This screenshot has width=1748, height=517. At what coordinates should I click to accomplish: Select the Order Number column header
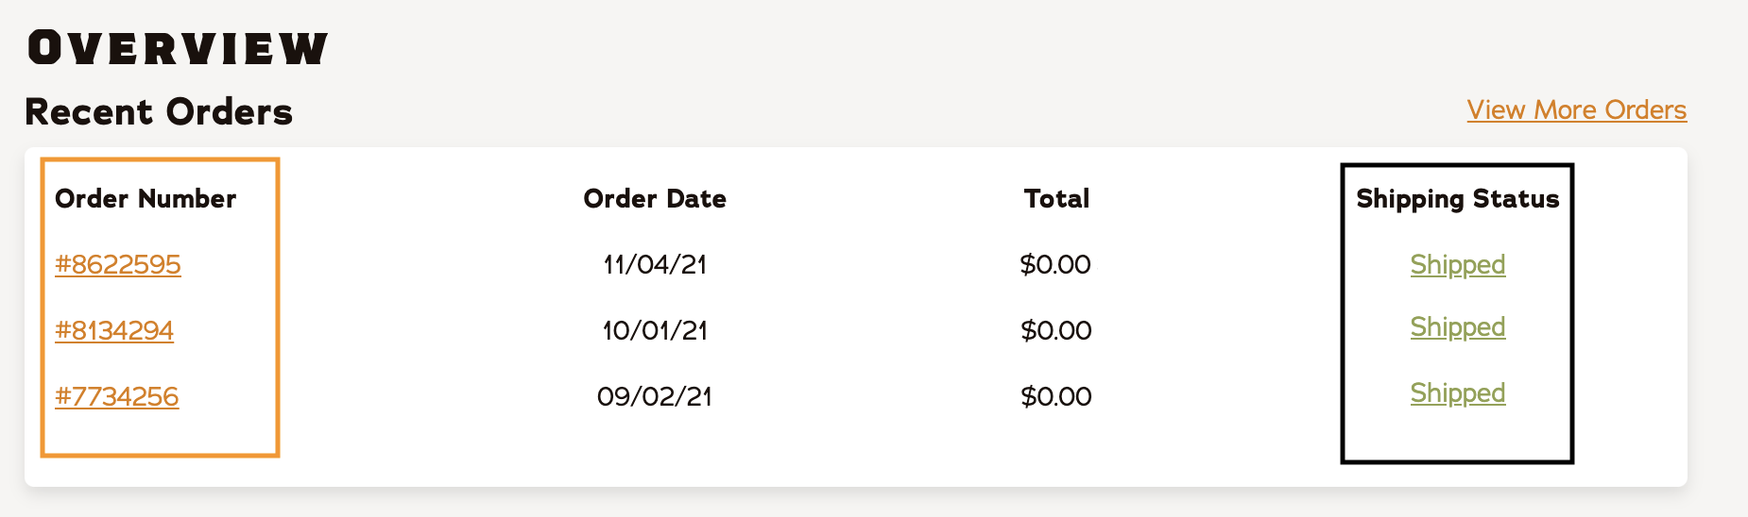pos(146,198)
